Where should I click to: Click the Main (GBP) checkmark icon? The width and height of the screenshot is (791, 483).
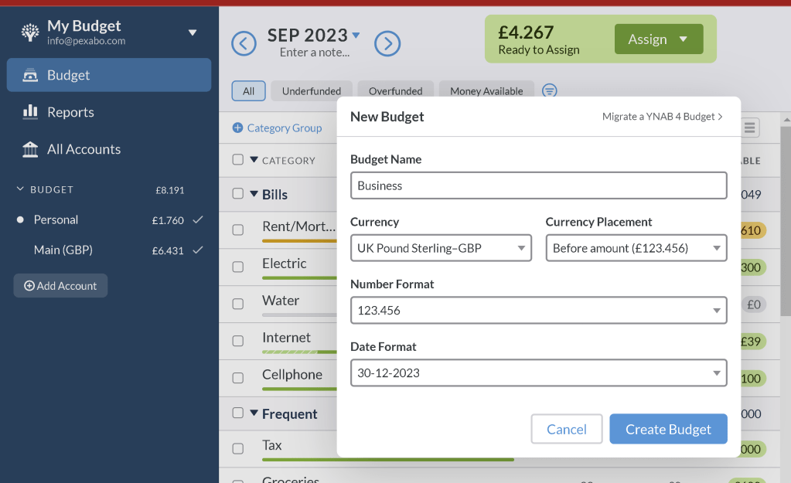click(198, 250)
